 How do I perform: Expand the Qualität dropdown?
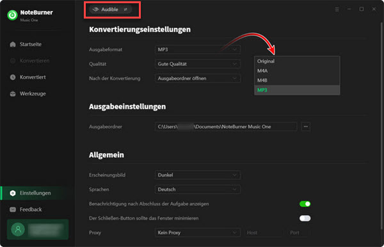click(x=197, y=64)
